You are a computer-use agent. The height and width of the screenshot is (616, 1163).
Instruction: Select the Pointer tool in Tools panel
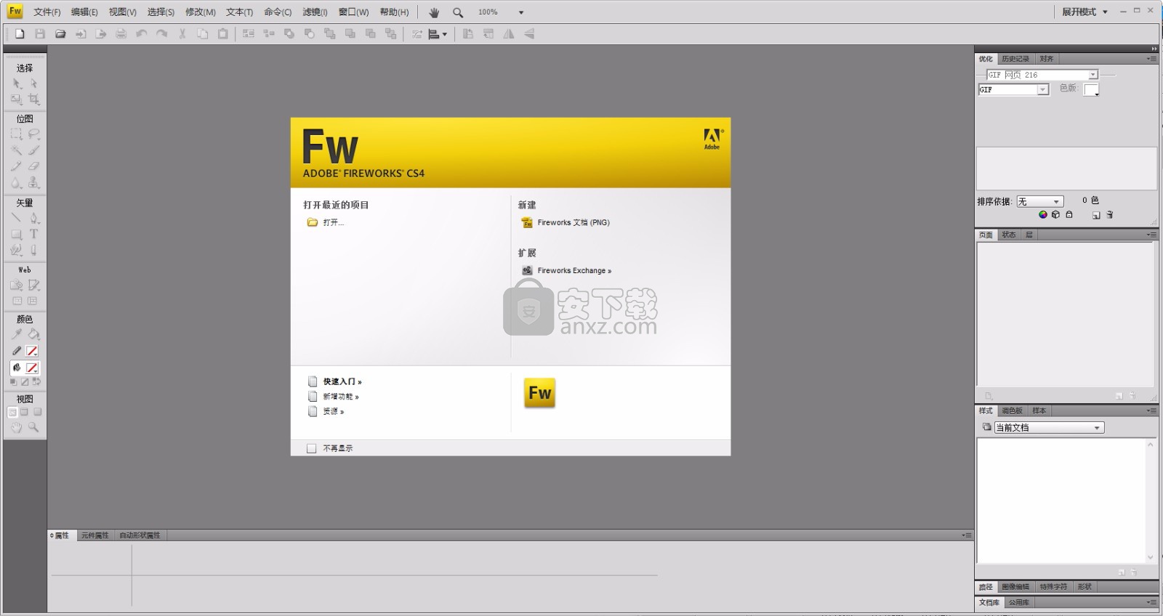(17, 84)
